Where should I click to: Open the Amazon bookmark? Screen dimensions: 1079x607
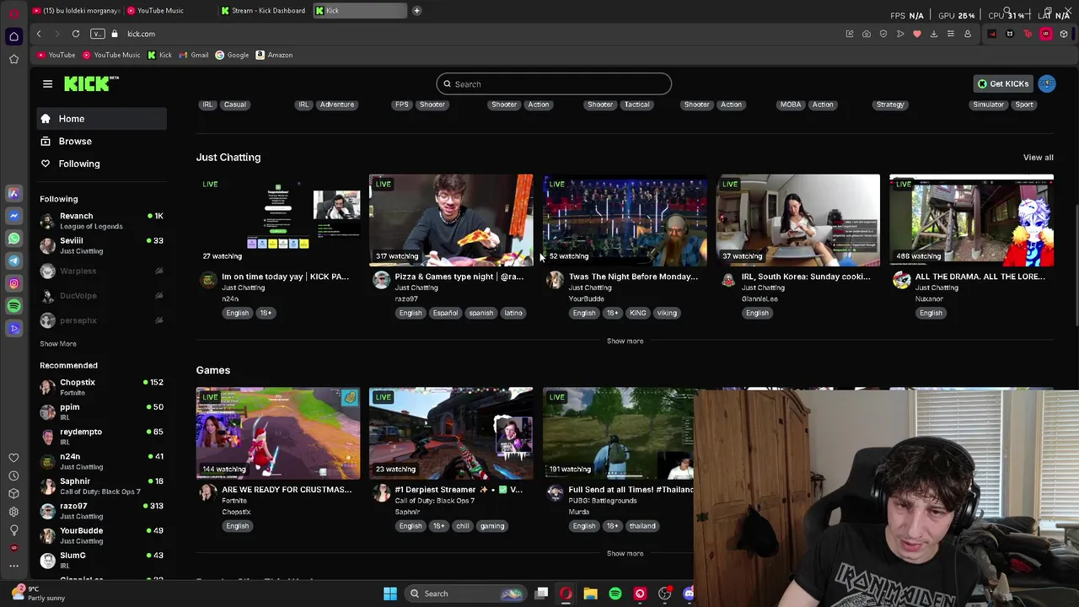click(x=274, y=55)
